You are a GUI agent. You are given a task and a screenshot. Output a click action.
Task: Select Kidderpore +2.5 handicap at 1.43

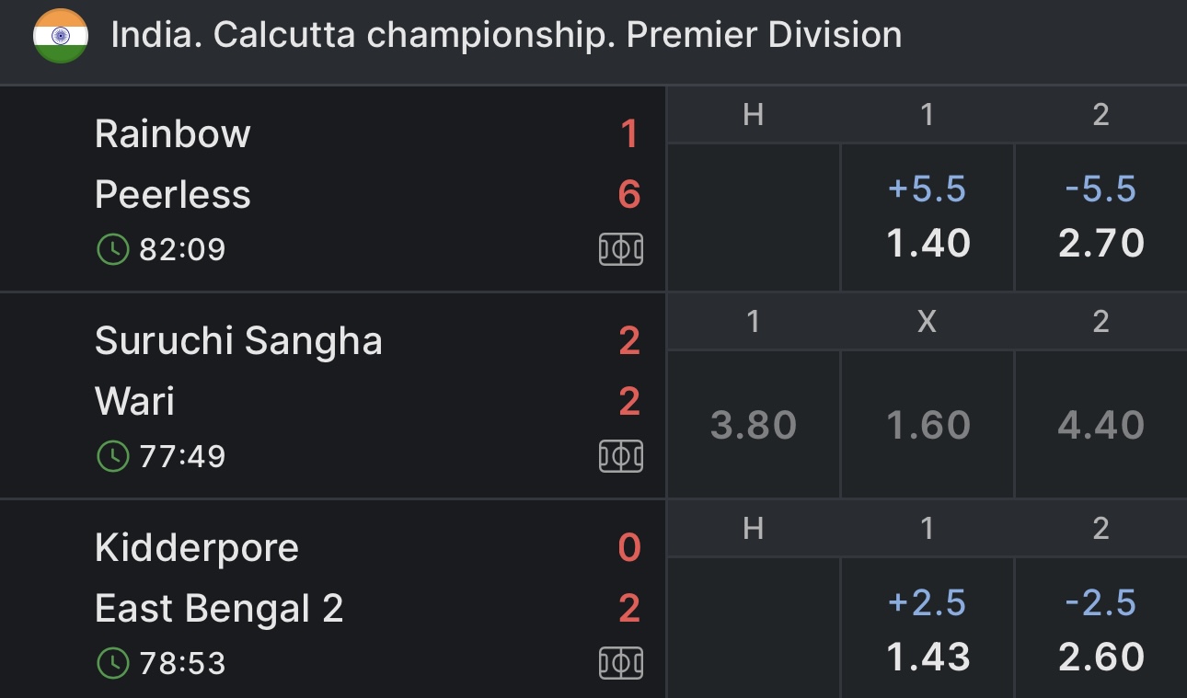click(928, 631)
